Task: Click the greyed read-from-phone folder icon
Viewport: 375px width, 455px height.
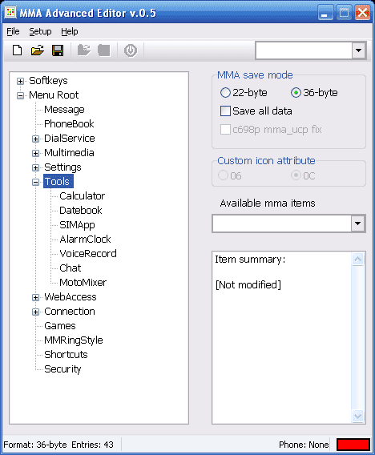Action: tap(84, 50)
